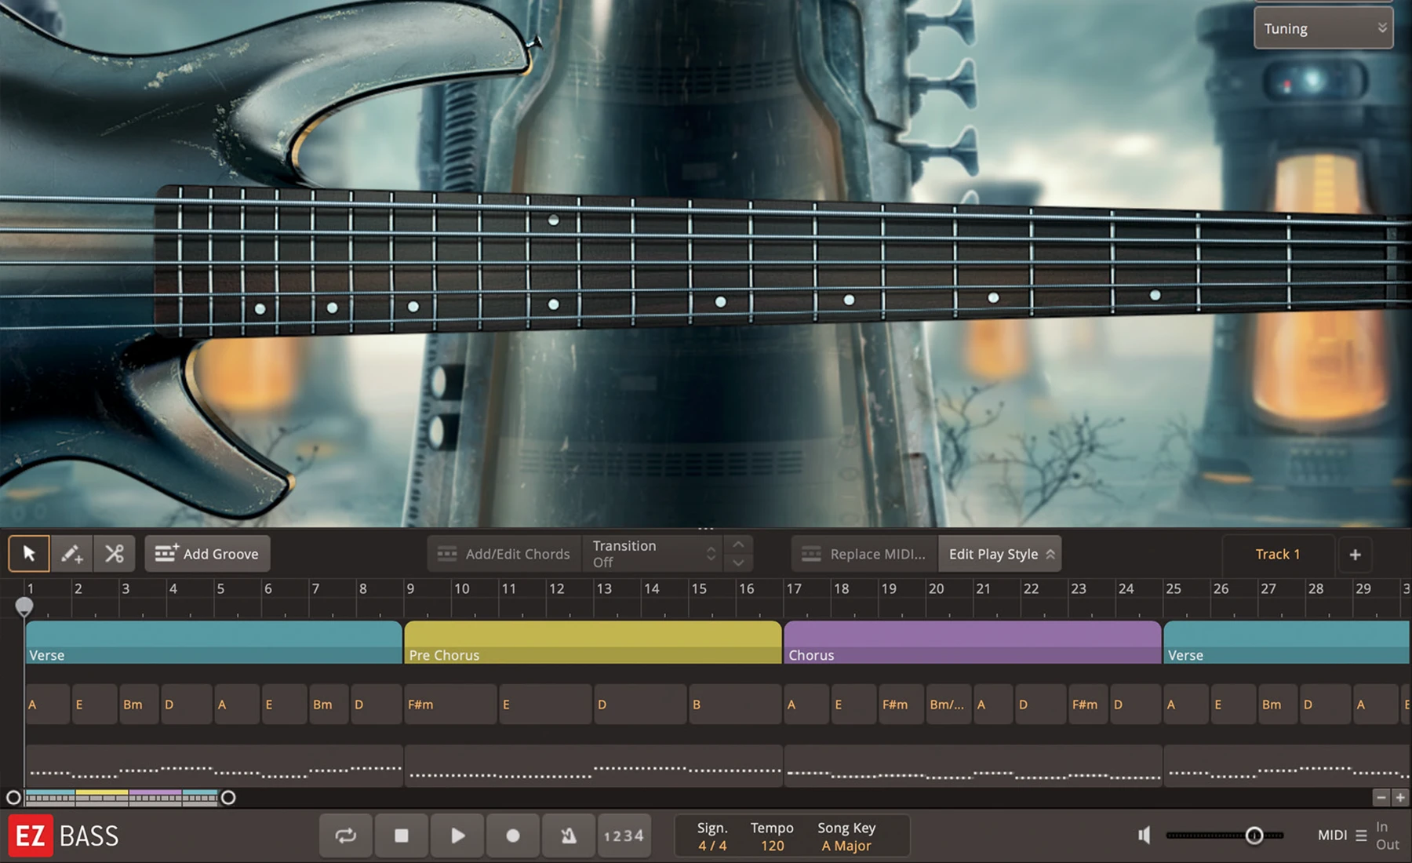Select the Track 1 tab
The width and height of the screenshot is (1412, 863).
click(1278, 554)
